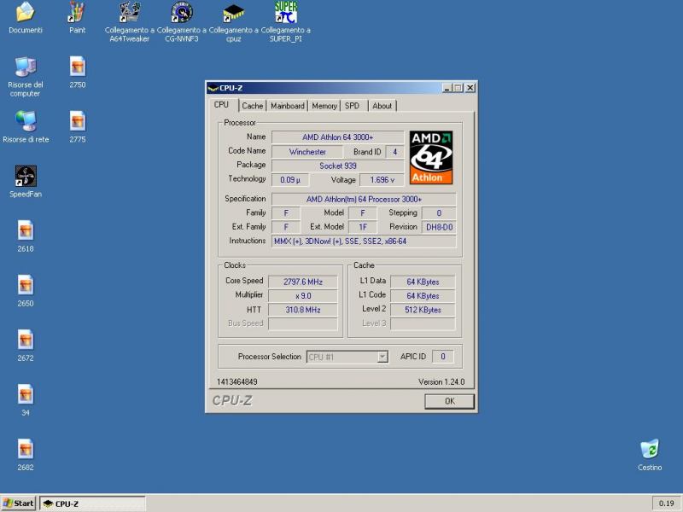Switch to the About tab
The image size is (683, 512).
(382, 106)
